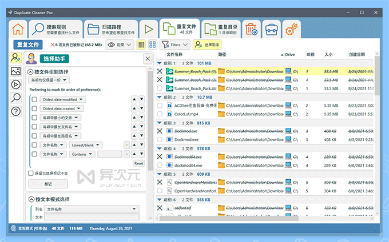Switch to the 重复文件 48 文件 tab
389x242 pixels.
(x=180, y=29)
